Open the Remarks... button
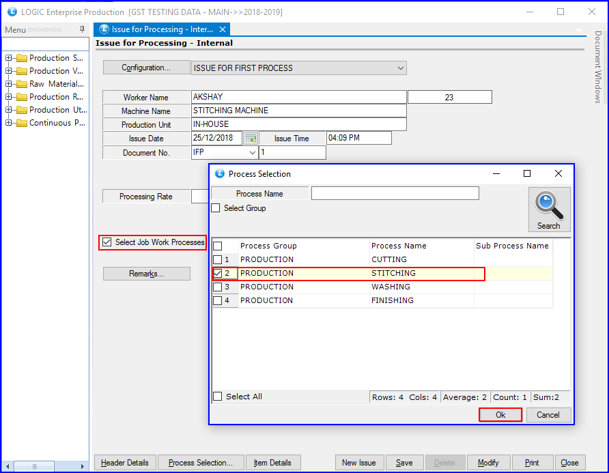This screenshot has height=473, width=609. (146, 274)
